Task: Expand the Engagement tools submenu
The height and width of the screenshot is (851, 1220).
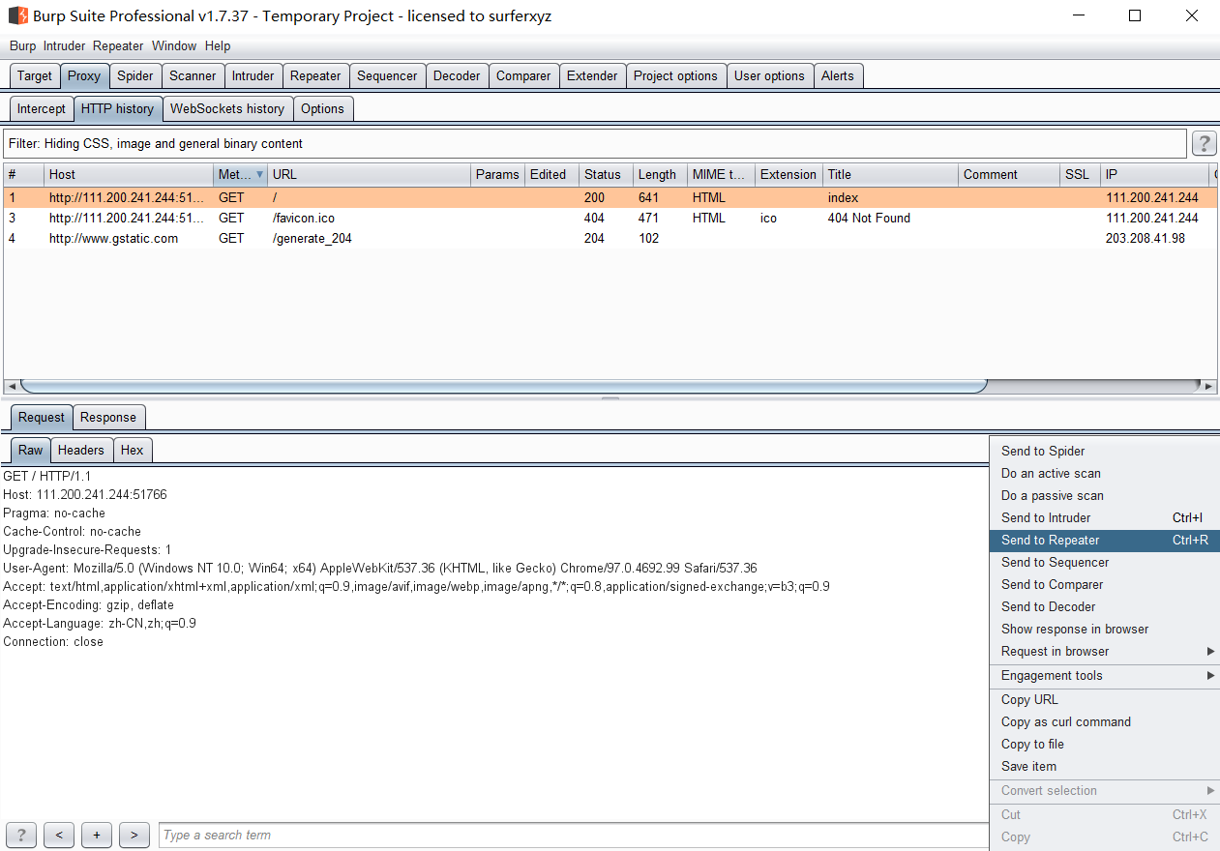Action: (1210, 676)
